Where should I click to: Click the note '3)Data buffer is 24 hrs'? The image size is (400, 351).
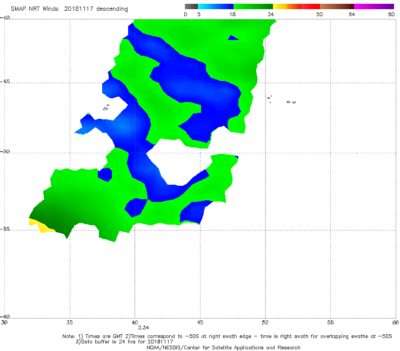click(x=124, y=342)
